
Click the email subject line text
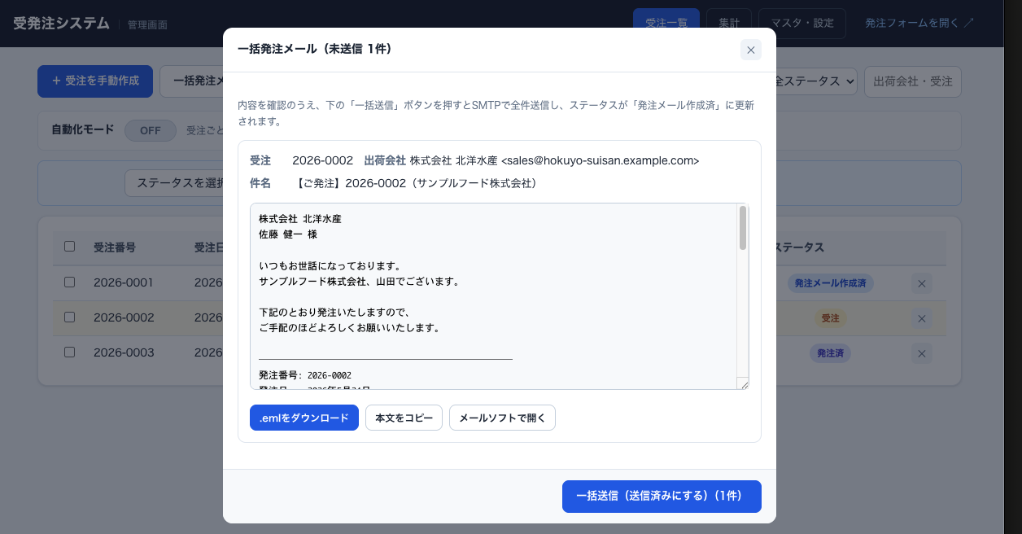(417, 183)
